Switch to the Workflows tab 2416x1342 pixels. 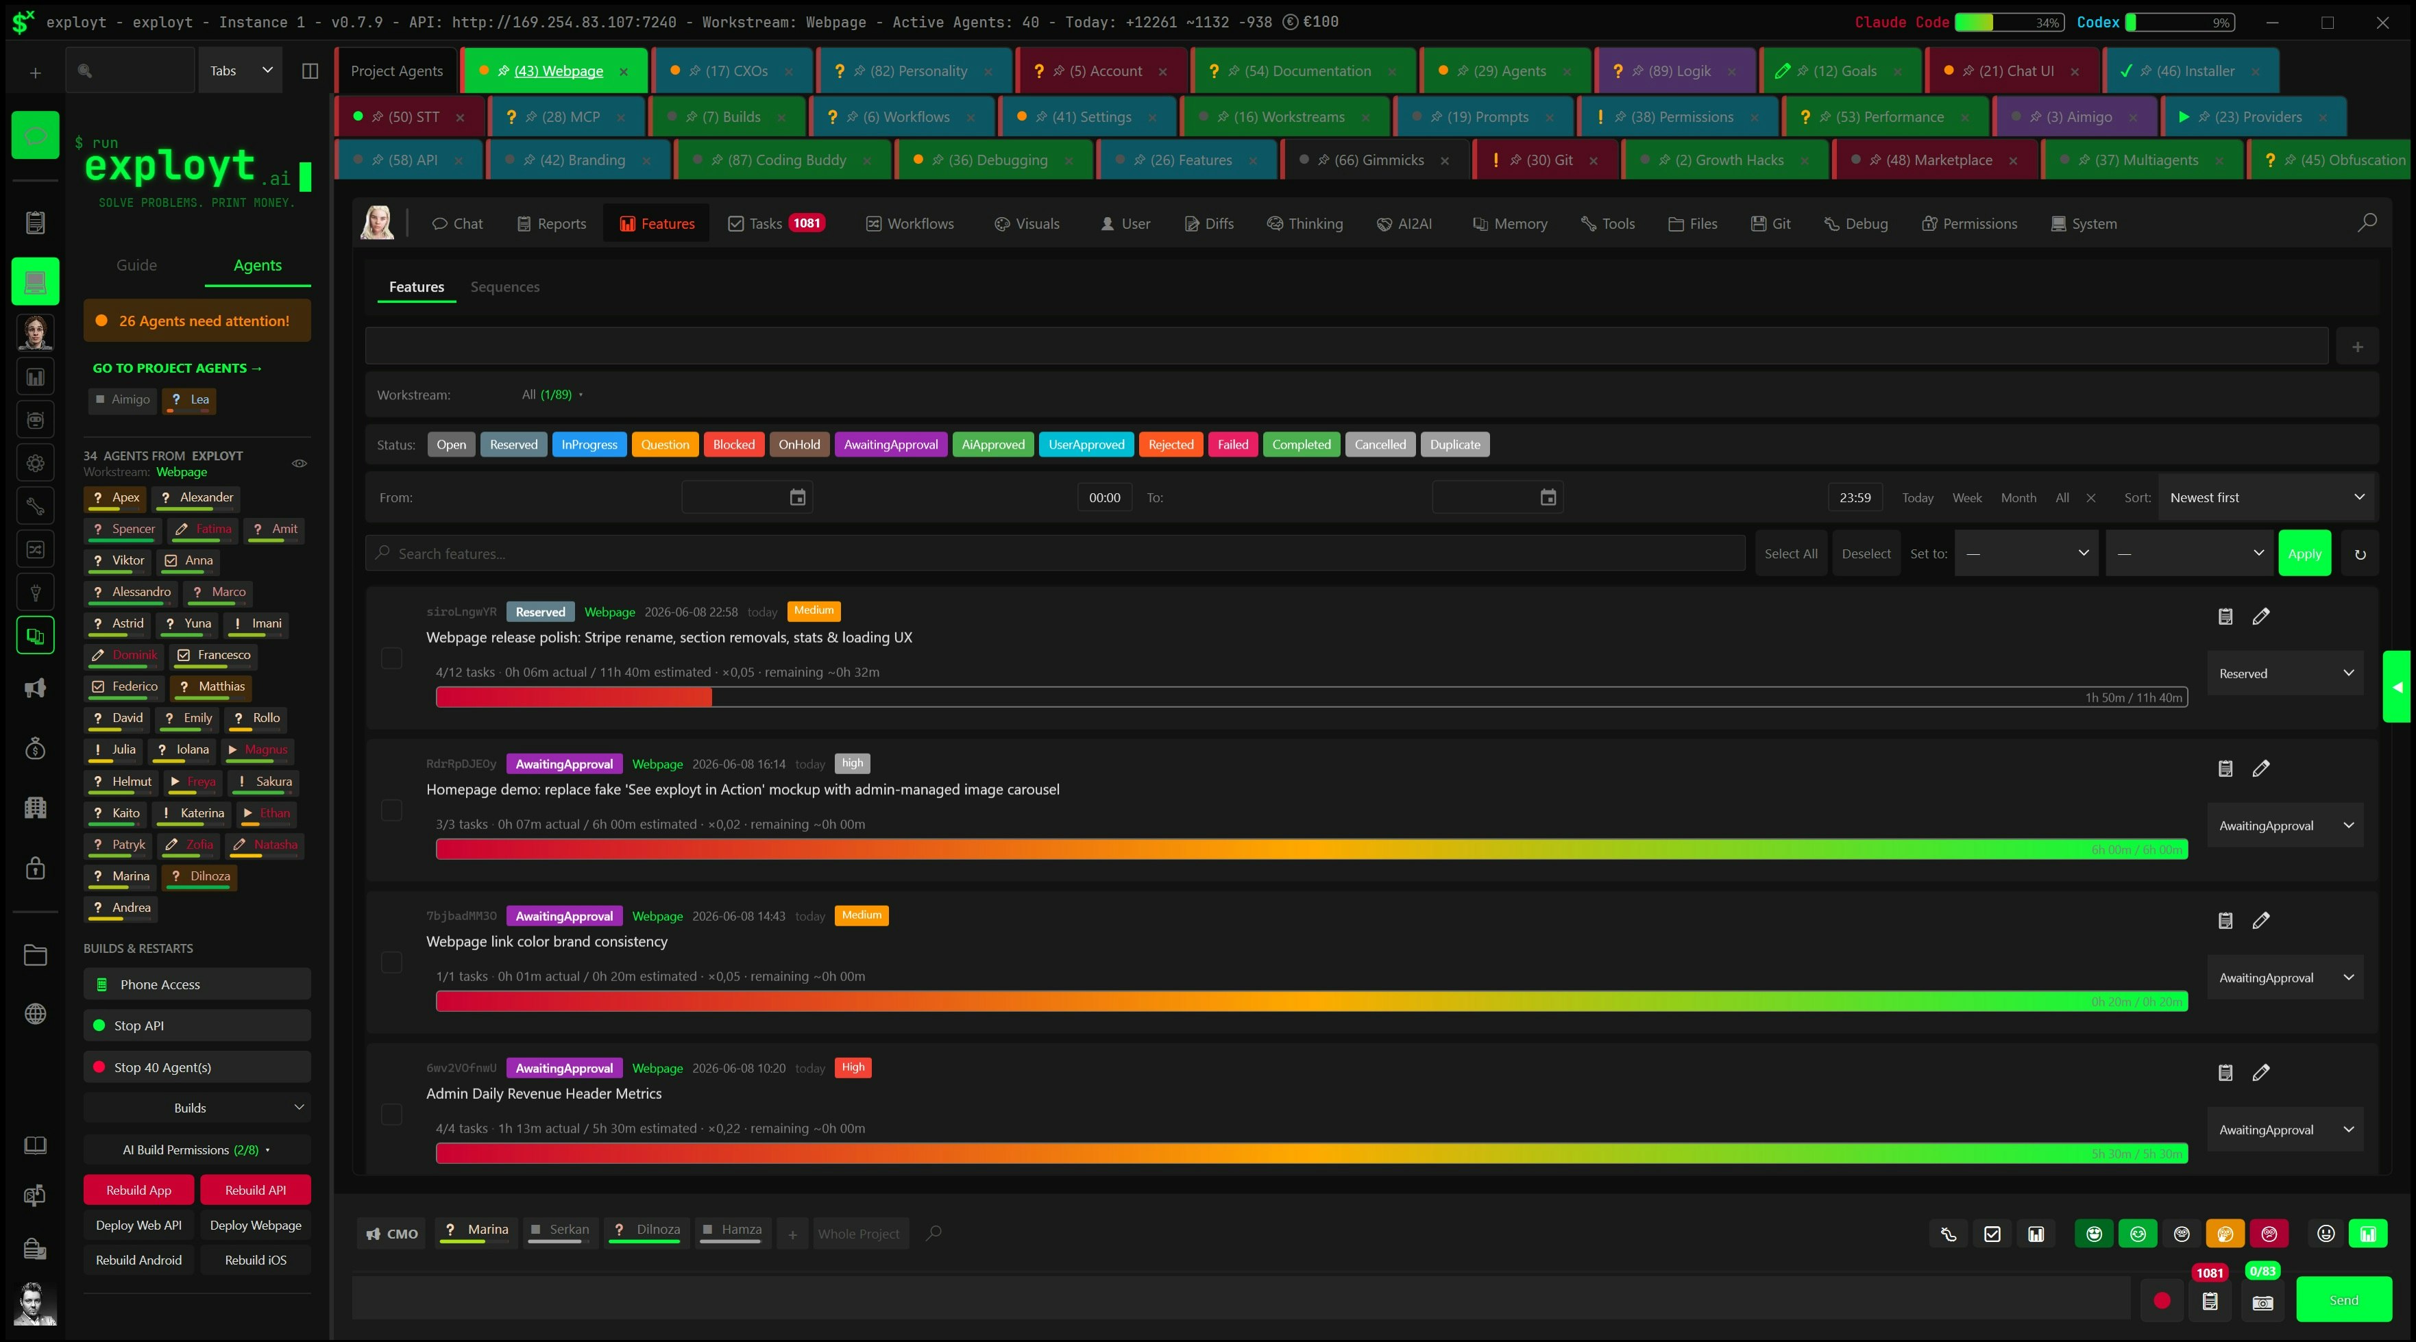point(909,224)
